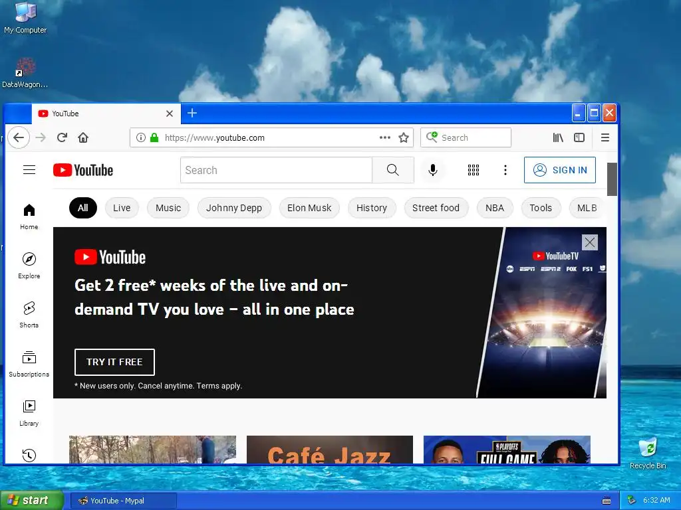Click the YouTube search magnifier button

(392, 170)
